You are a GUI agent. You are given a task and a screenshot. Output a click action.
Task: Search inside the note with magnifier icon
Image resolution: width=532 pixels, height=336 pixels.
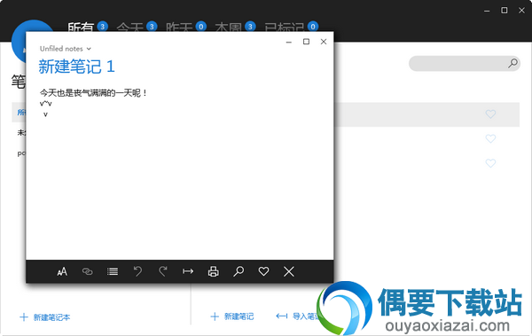tap(239, 271)
